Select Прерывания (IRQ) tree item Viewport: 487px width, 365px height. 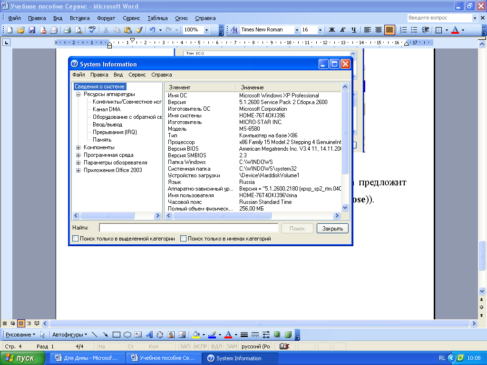tap(115, 132)
